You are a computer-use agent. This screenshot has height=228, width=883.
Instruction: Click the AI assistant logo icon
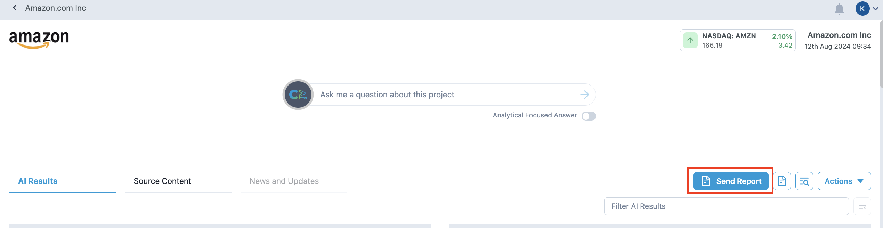tap(298, 95)
